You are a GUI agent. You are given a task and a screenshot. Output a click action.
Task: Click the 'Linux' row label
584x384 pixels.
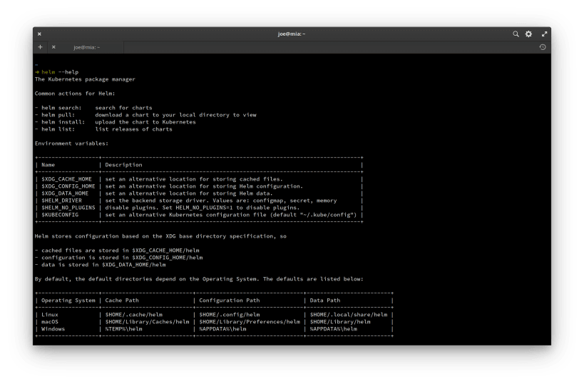(x=49, y=315)
